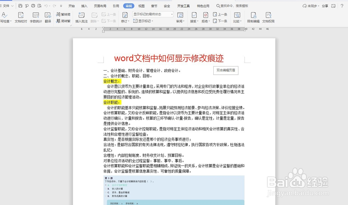This screenshot has width=348, height=205.
Task: Click the 双击编辑页眉 header hint button
Action: [226, 70]
